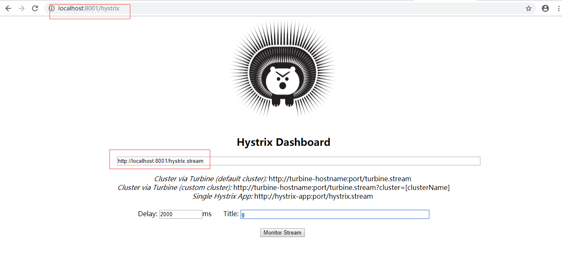The width and height of the screenshot is (562, 277).
Task: Click the browser forward arrow
Action: point(22,8)
